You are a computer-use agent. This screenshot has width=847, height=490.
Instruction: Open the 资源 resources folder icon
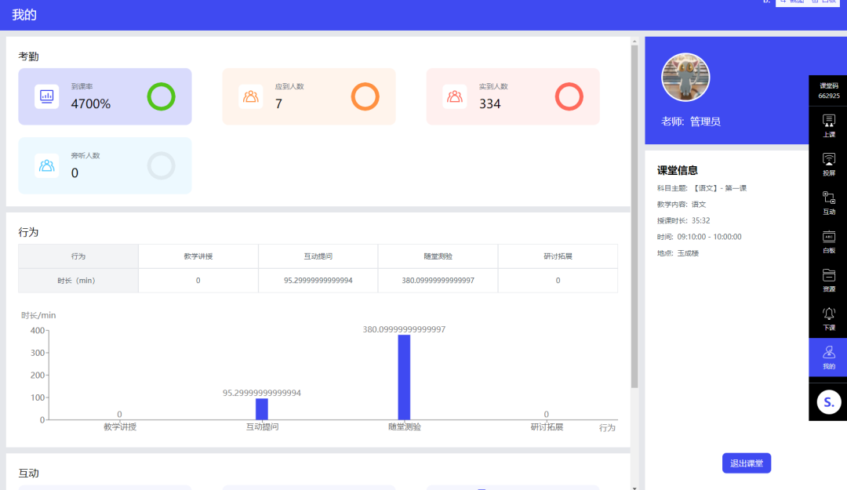click(x=828, y=279)
